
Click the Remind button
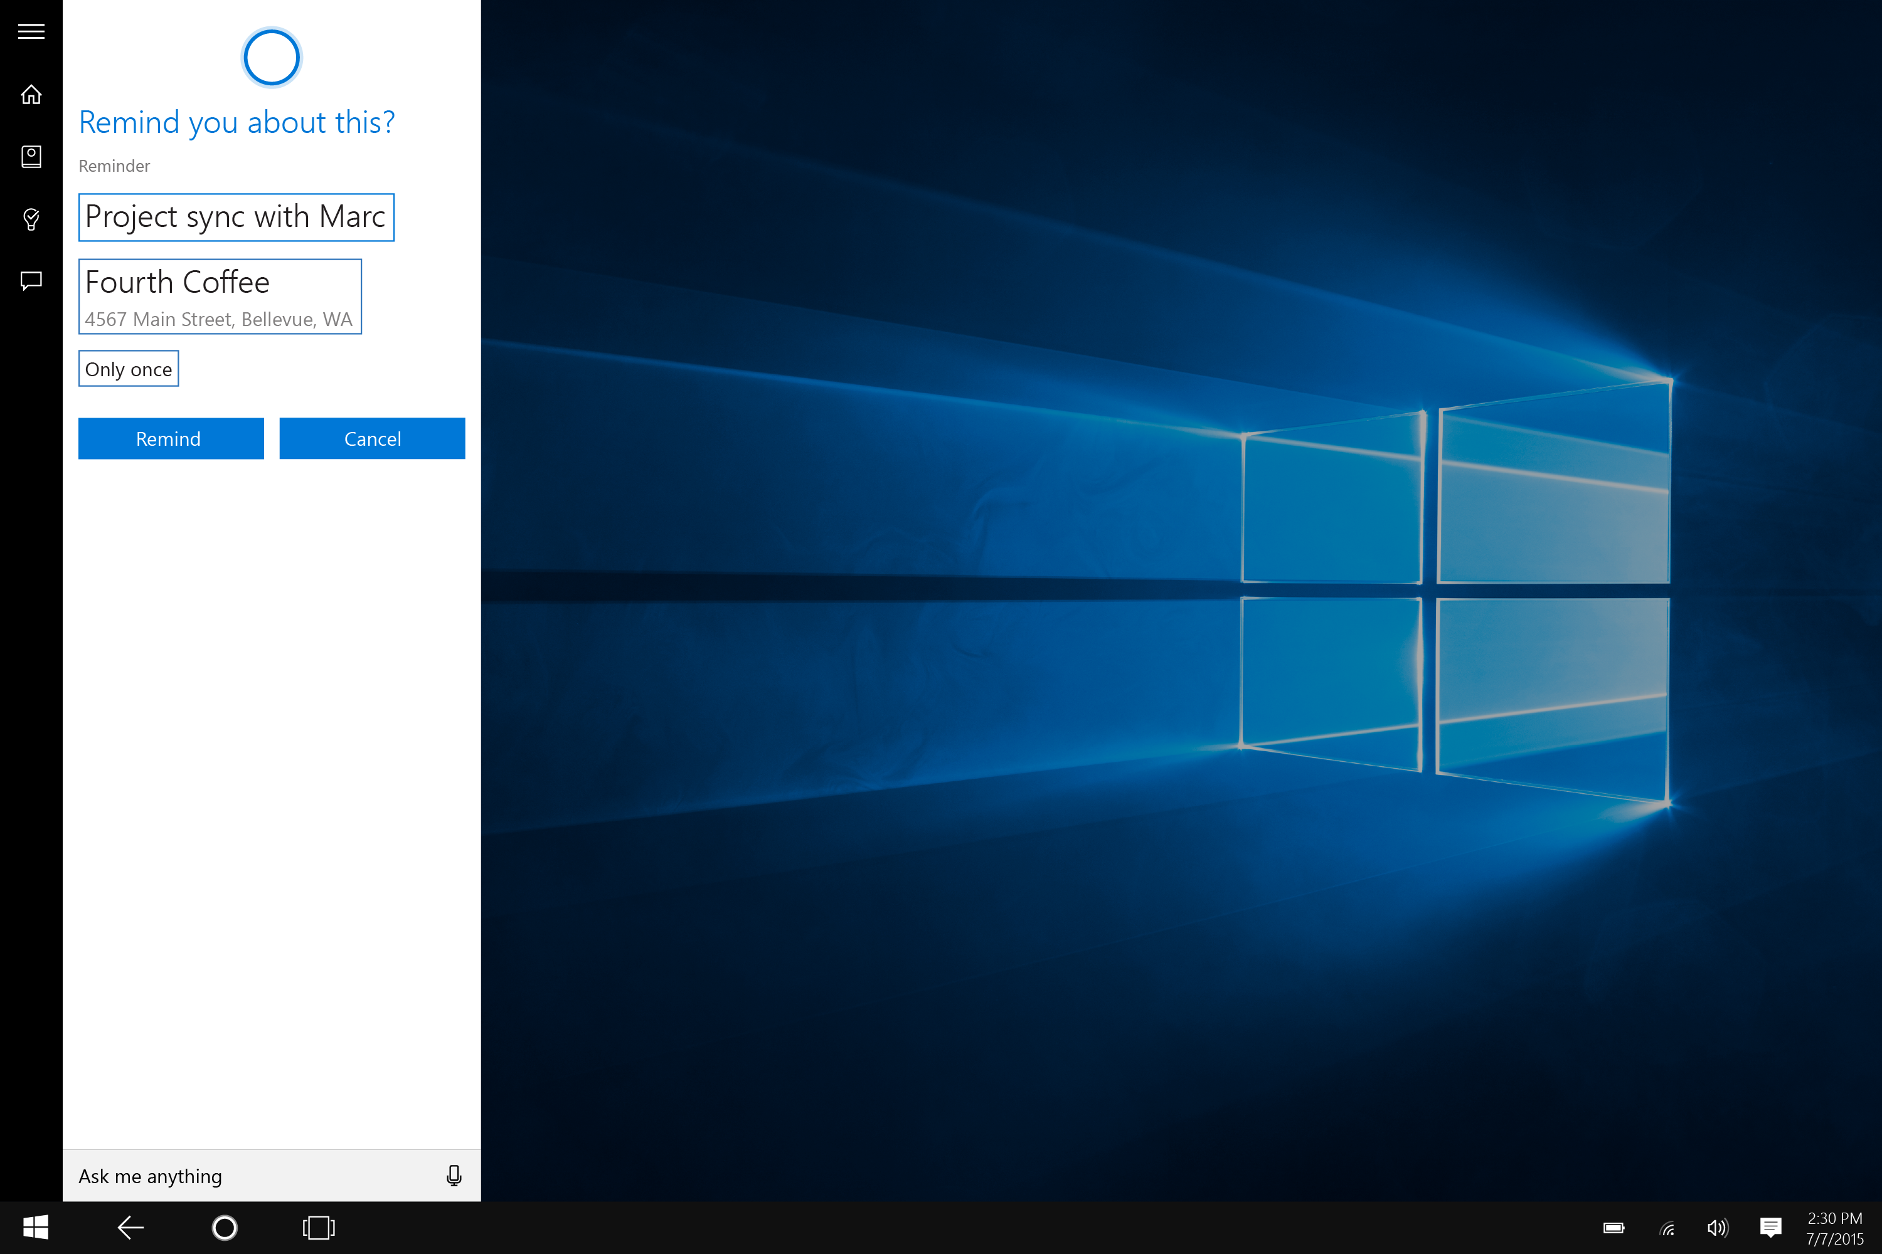[171, 438]
